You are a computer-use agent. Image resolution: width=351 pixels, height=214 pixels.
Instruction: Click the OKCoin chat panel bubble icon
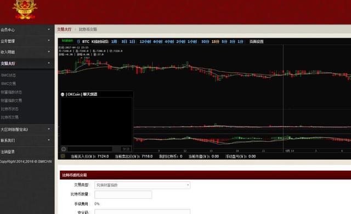(x=63, y=95)
